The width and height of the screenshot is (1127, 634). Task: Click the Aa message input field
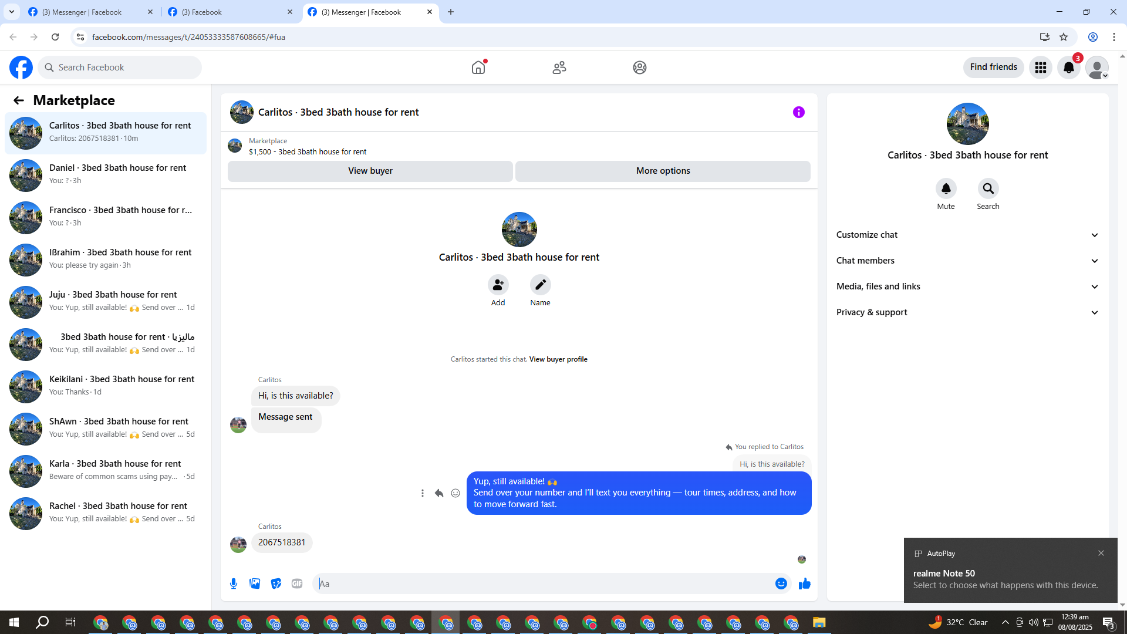[x=543, y=584]
